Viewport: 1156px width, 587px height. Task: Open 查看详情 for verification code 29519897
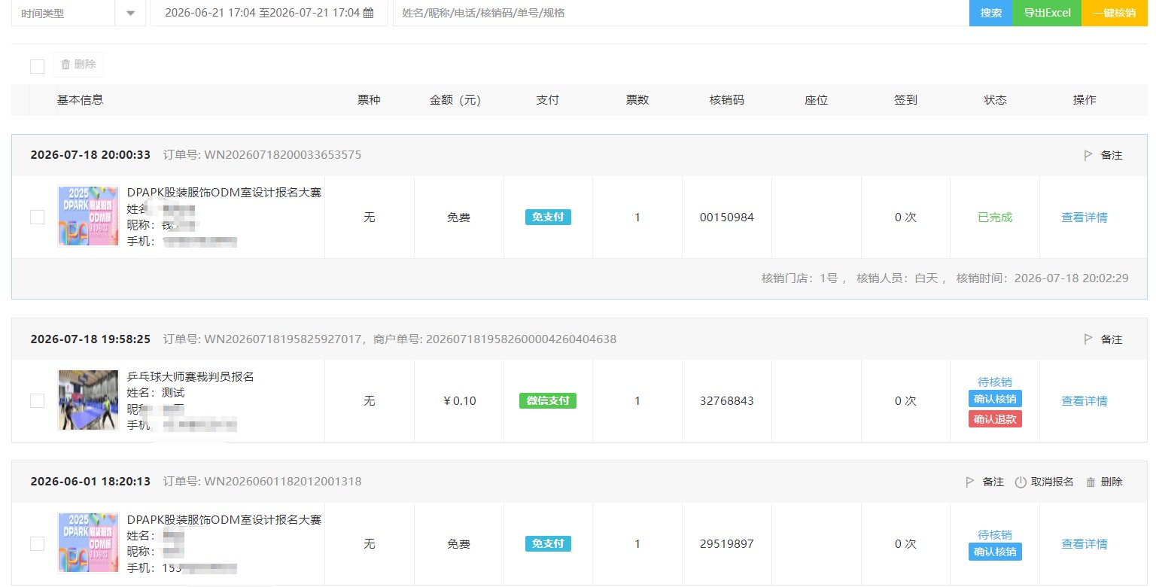tap(1084, 544)
